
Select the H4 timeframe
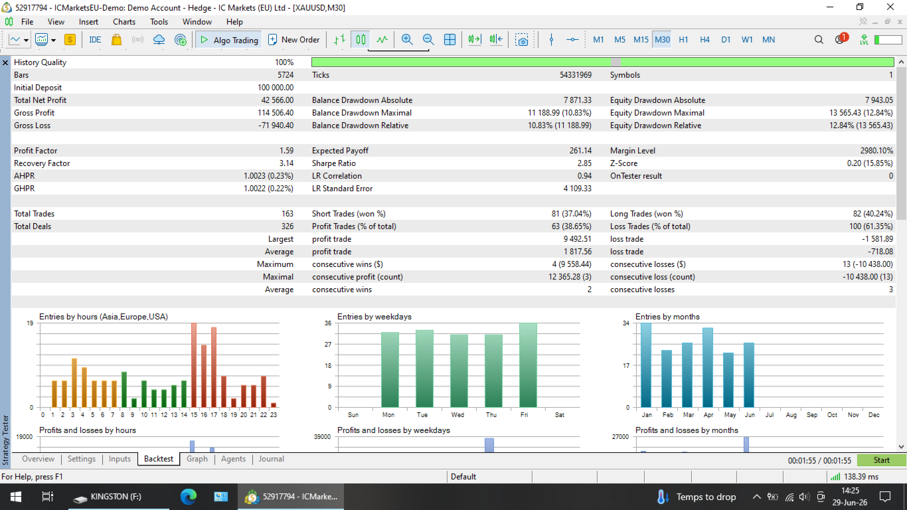(x=704, y=40)
